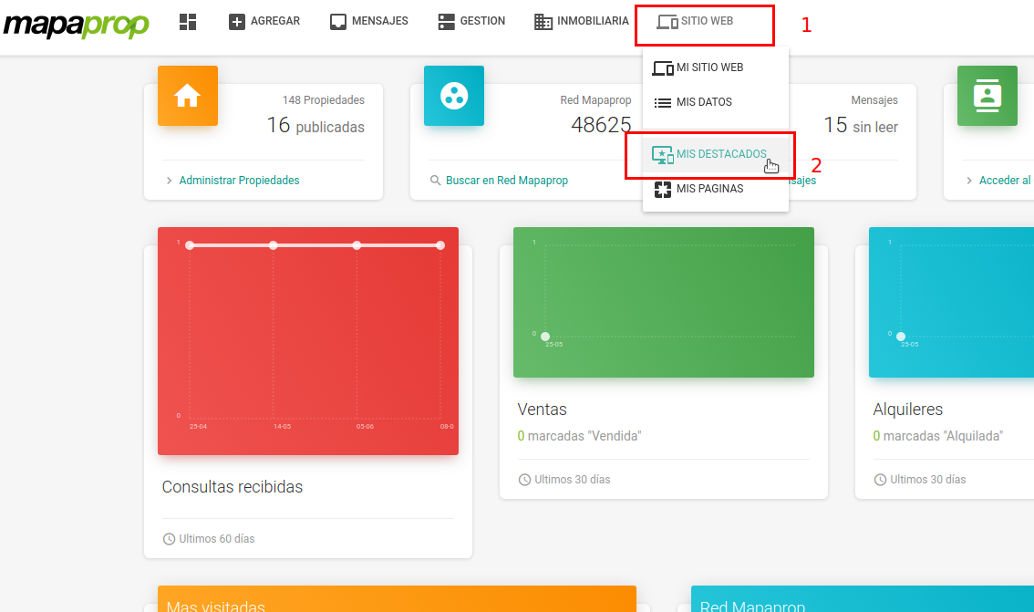Click the Inmobiliaria building icon

point(543,22)
